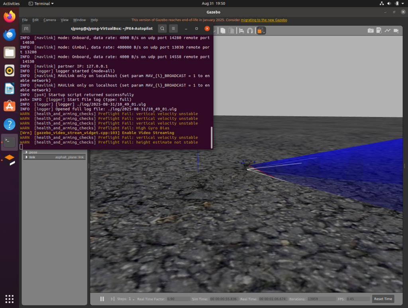Expand the pose tree item

(27, 152)
